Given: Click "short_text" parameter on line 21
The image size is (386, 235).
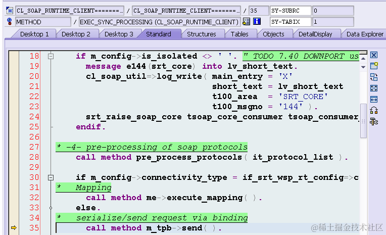Looking at the screenshot, I should (237, 86).
